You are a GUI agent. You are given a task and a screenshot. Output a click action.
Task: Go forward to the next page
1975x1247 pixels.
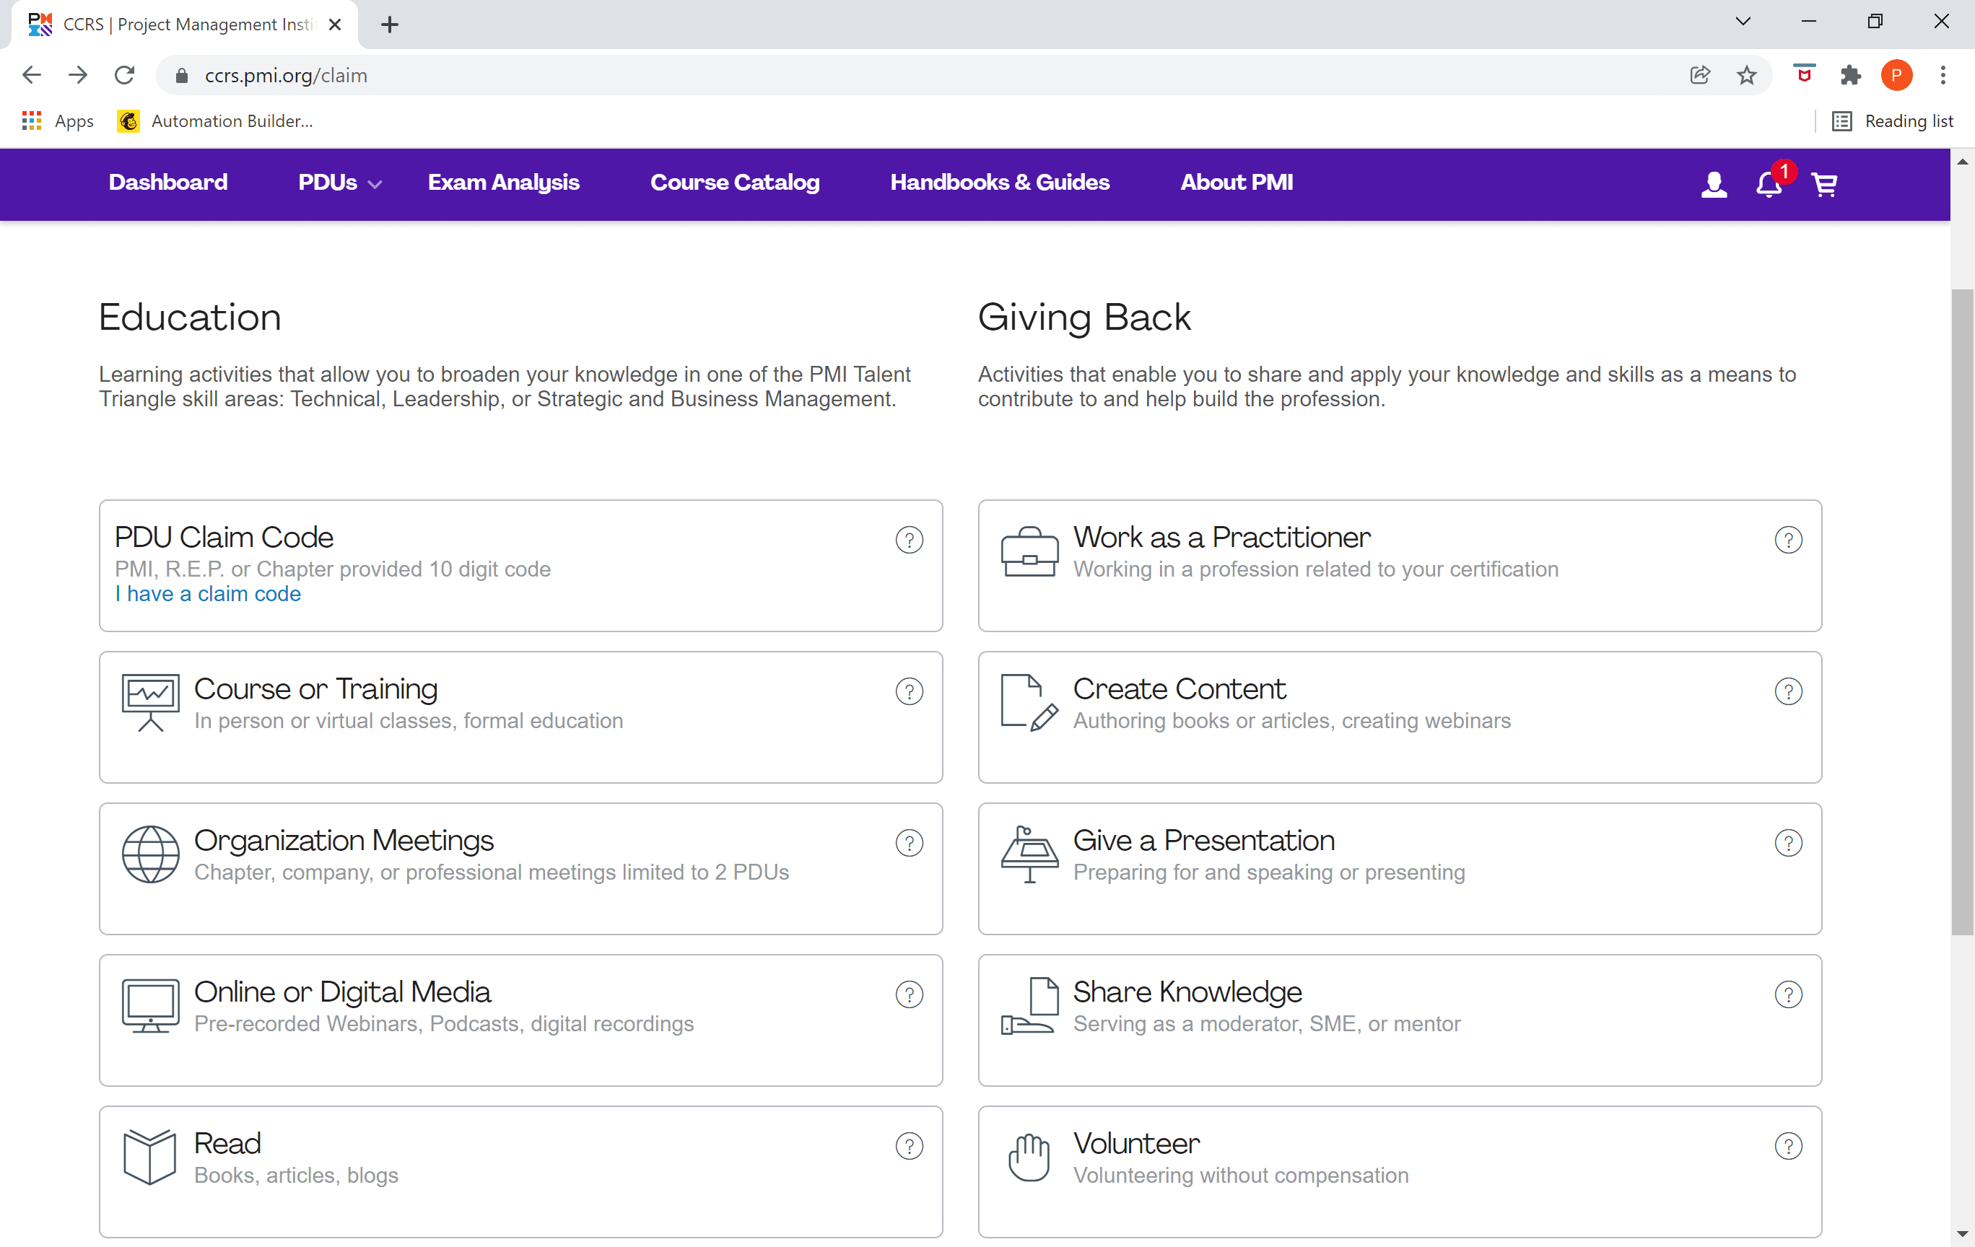(78, 76)
